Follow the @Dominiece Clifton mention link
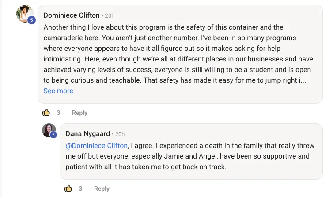The height and width of the screenshot is (197, 333). [97, 146]
